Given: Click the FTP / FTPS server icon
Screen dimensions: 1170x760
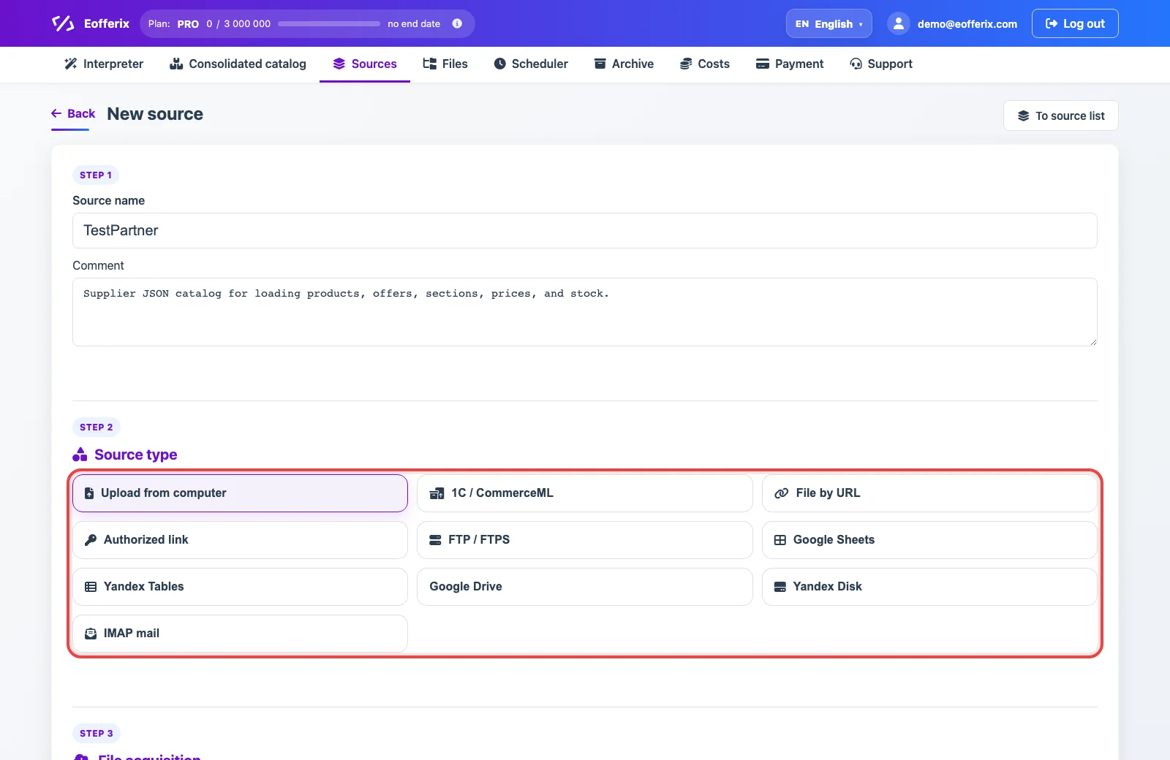Looking at the screenshot, I should [436, 540].
